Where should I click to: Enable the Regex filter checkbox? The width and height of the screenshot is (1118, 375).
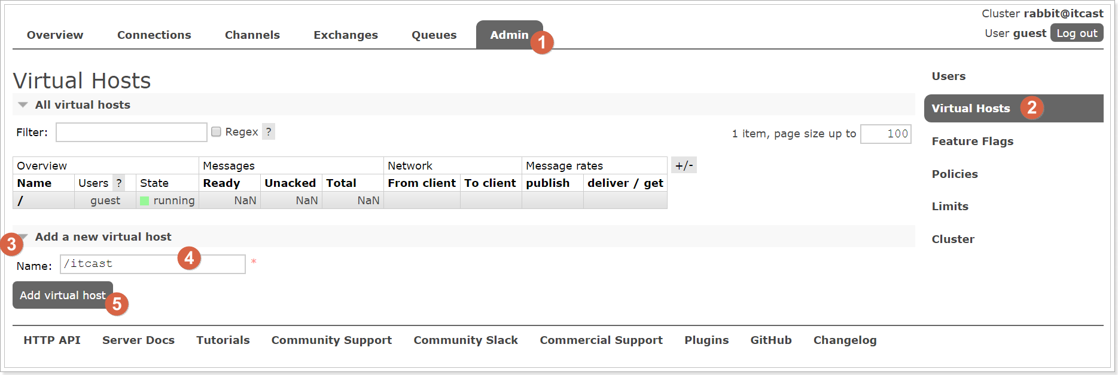(217, 132)
